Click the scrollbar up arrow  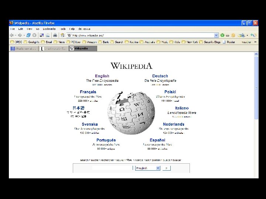tap(256, 54)
